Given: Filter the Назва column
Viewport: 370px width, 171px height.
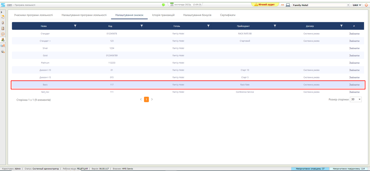Looking at the screenshot, I should 75,26.
